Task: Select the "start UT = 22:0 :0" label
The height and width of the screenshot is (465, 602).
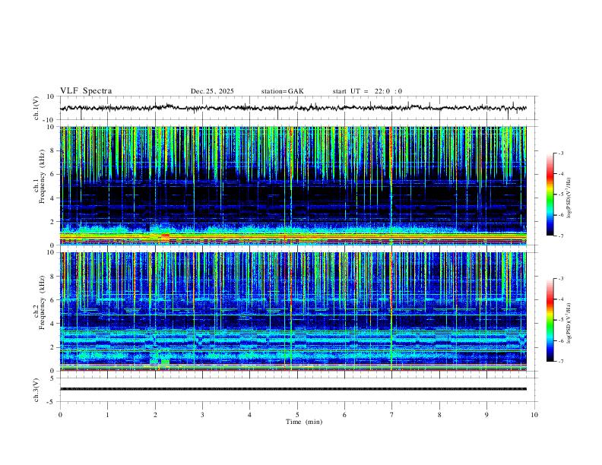Action: click(367, 91)
